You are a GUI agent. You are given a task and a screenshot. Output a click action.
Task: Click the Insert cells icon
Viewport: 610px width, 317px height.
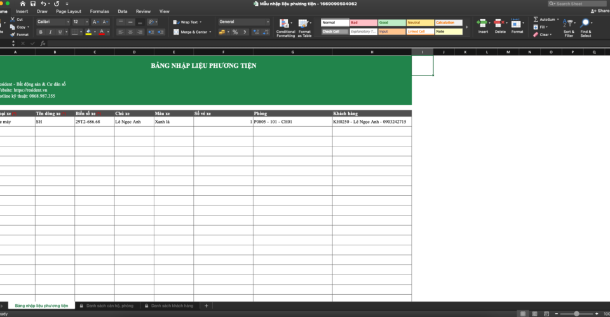click(x=483, y=24)
